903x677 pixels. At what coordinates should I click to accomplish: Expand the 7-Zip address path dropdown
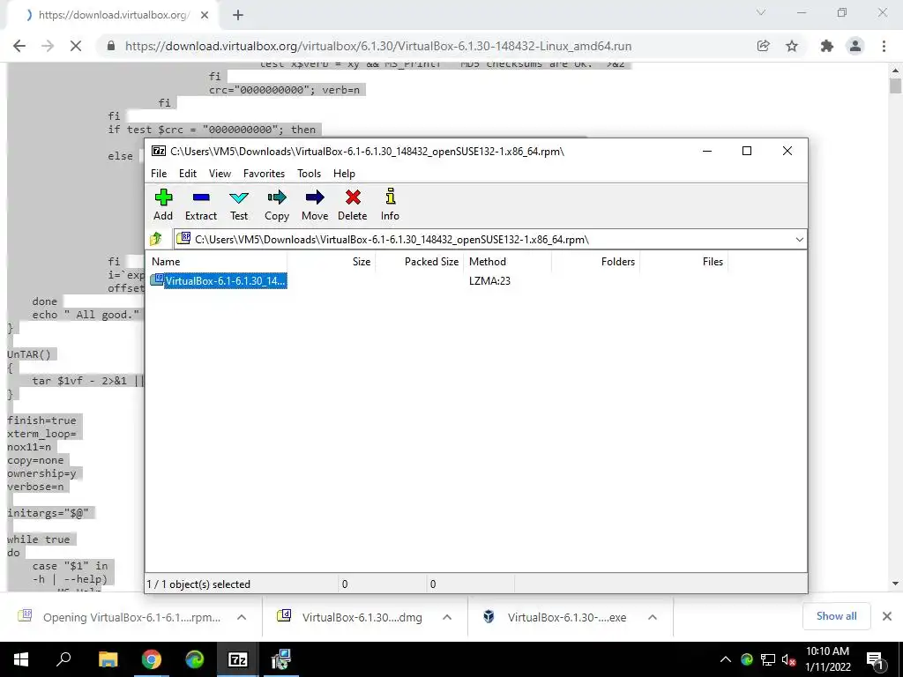[799, 240]
